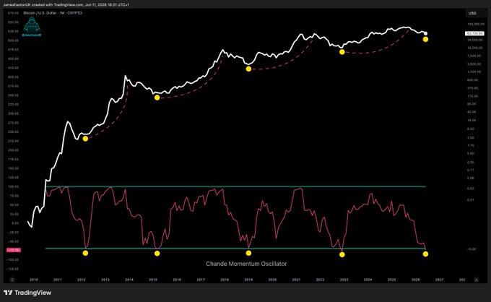Click the 2013 label on the time axis
Screen dimensions: 491x302
pyautogui.click(x=105, y=280)
